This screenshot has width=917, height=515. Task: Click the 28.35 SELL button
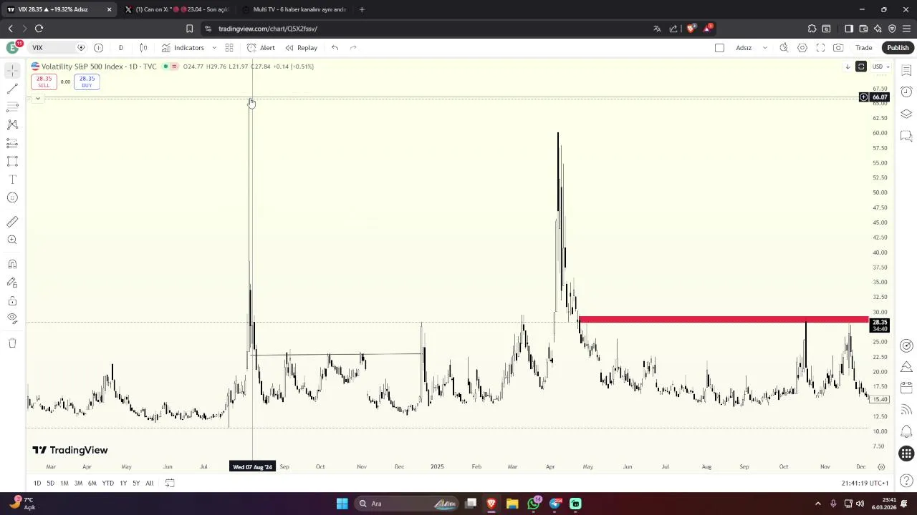[x=44, y=82]
